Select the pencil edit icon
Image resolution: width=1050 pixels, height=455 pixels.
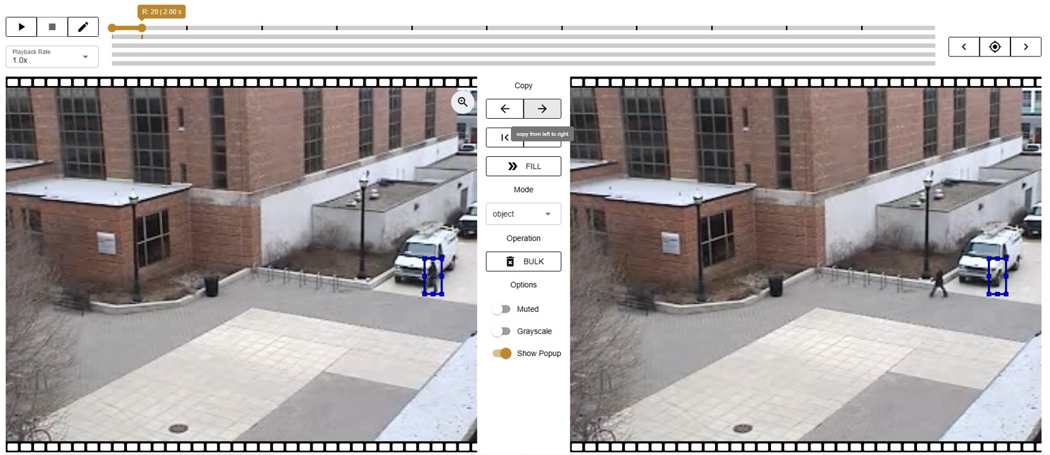tap(83, 27)
